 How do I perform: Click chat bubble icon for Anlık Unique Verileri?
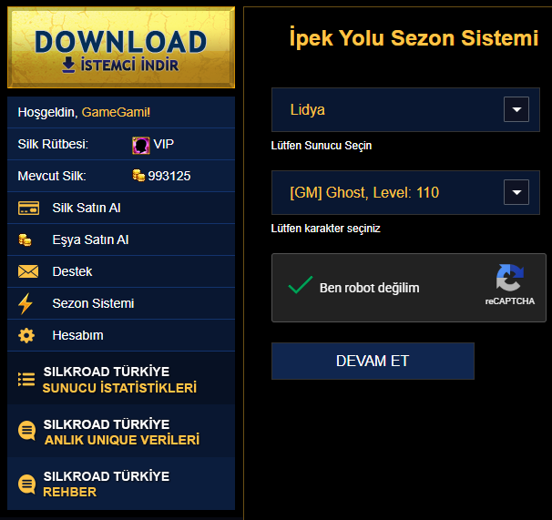point(27,431)
